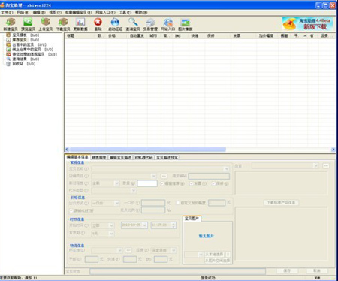
Task: Open the 文件 menu
Action: tap(7, 12)
